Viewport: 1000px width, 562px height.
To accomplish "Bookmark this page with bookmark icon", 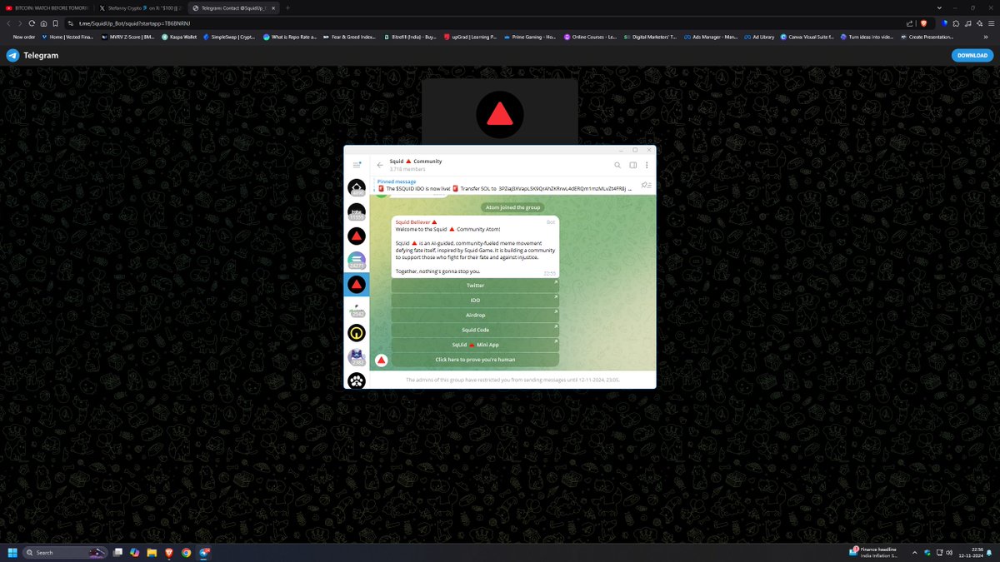I will (55, 23).
